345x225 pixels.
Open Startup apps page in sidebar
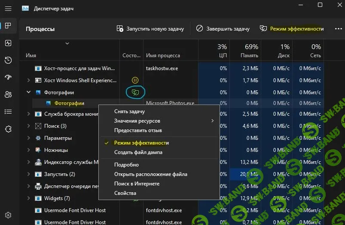[x=8, y=77]
